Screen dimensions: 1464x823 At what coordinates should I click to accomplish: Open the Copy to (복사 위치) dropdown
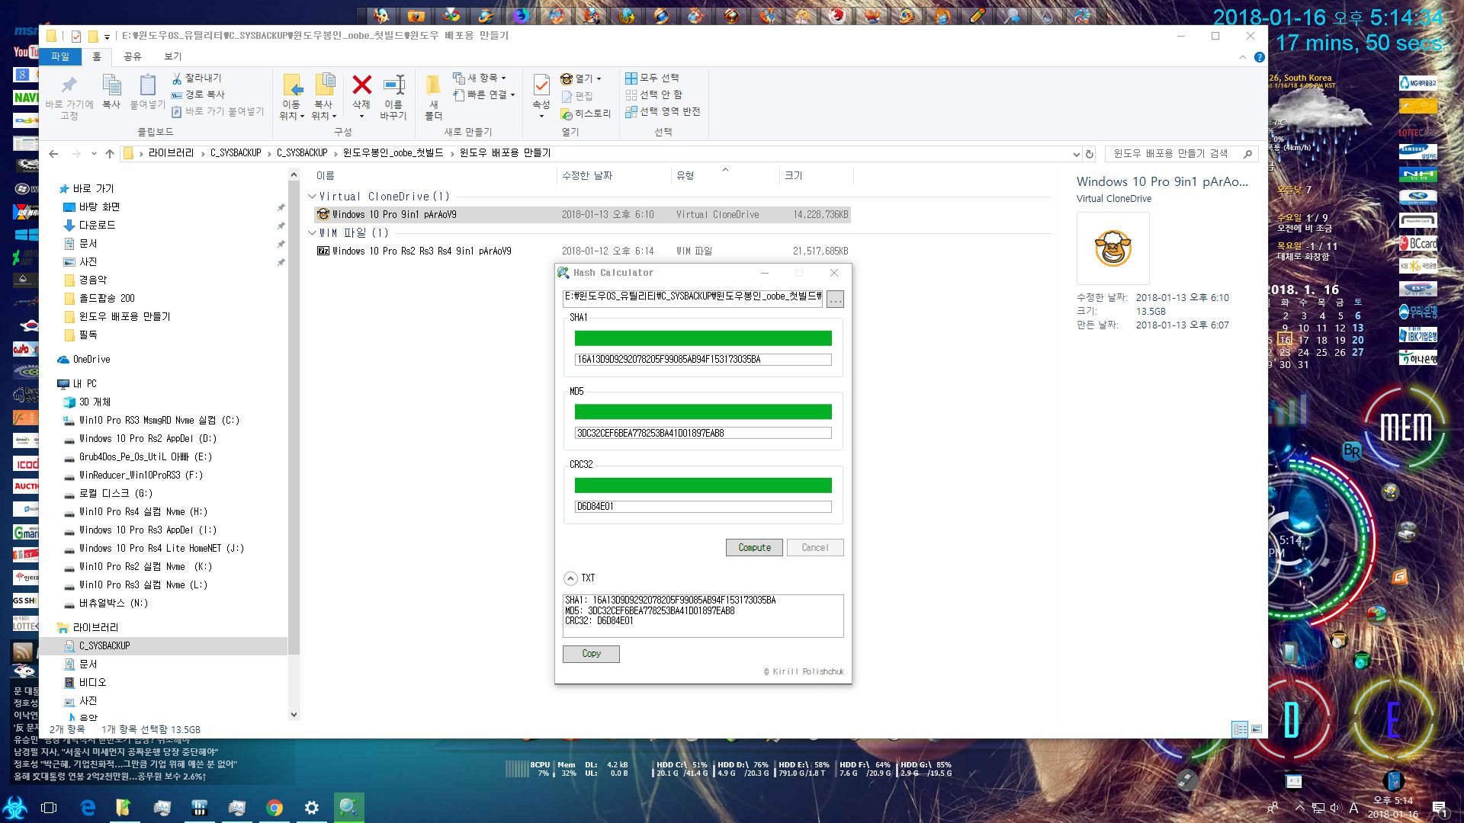pos(323,98)
